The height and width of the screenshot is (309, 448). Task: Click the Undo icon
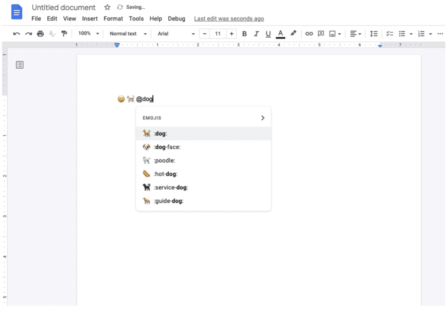(x=16, y=33)
